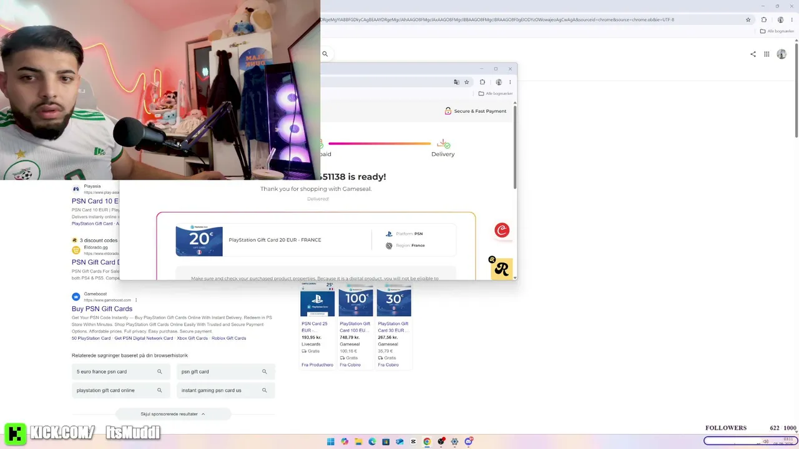This screenshot has width=799, height=449.
Task: Click the red chat widget icon
Action: [502, 230]
